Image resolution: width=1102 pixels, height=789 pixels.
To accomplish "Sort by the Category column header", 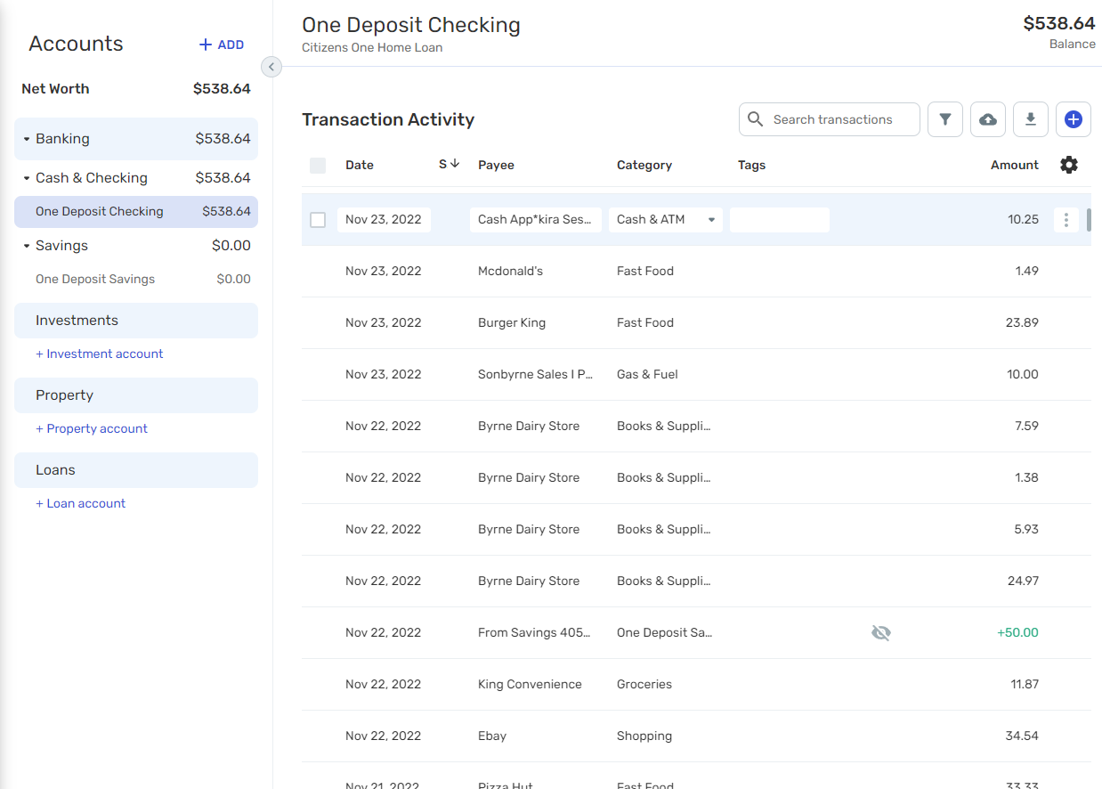I will pos(644,166).
